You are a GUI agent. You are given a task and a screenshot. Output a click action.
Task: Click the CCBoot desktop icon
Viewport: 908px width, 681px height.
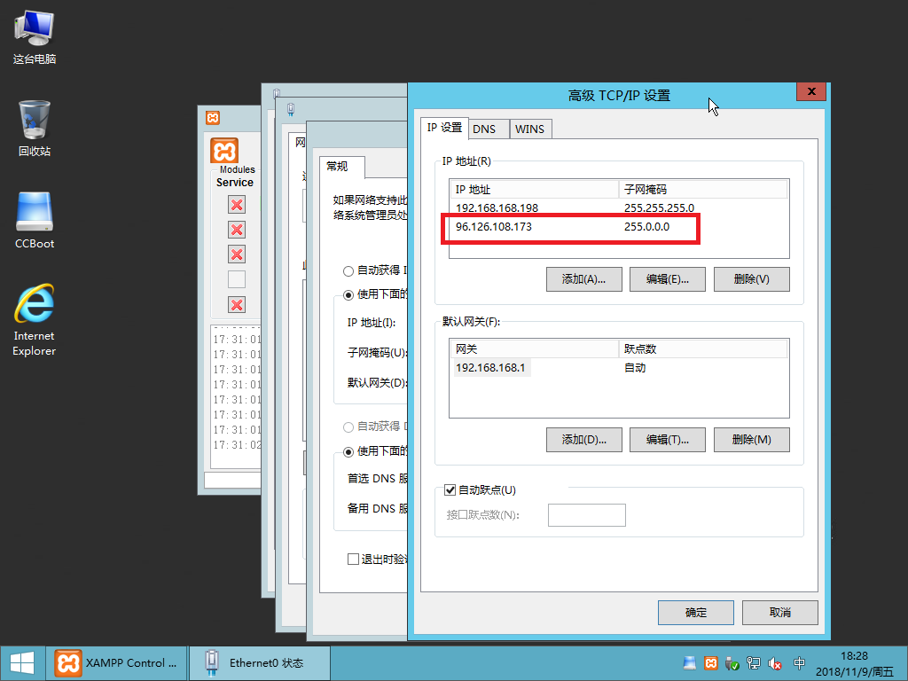[34, 219]
